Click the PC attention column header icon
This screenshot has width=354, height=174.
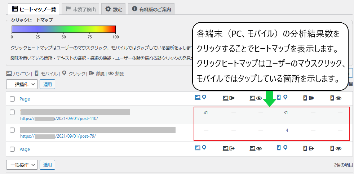click(256, 97)
